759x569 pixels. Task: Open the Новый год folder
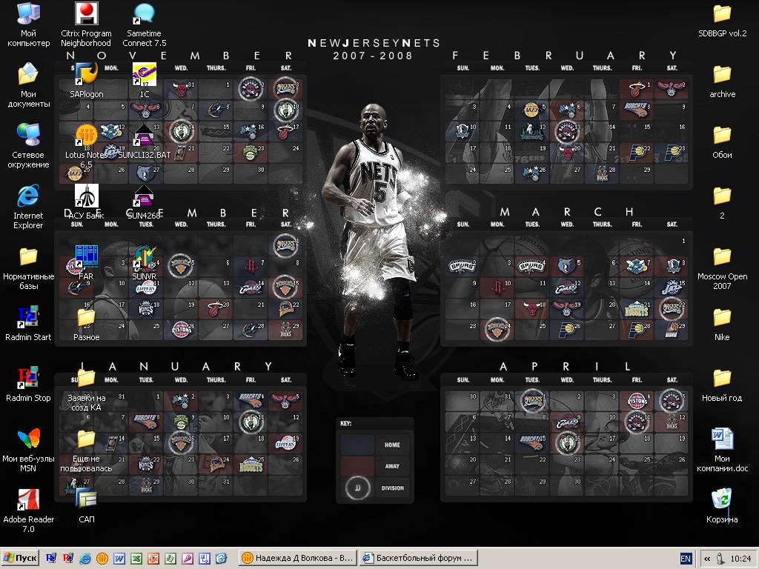pos(722,385)
